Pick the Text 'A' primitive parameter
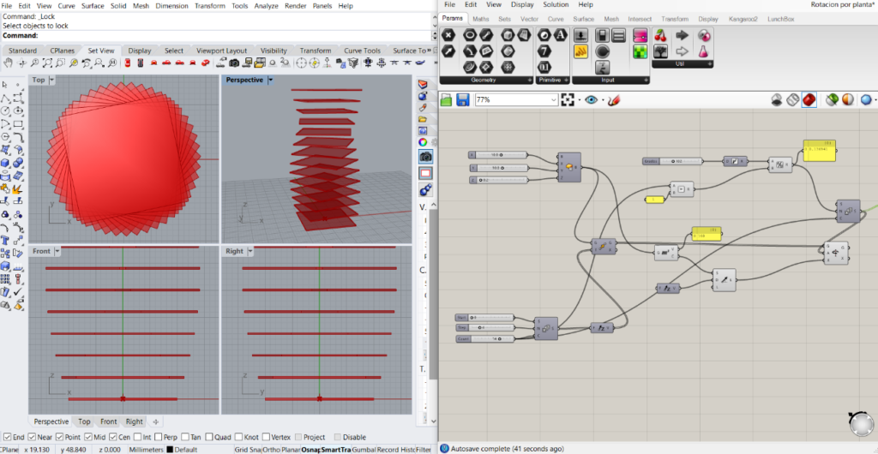The height and width of the screenshot is (454, 878). (x=560, y=35)
